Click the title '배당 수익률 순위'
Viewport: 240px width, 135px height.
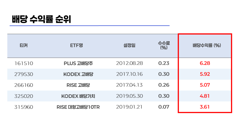click(41, 19)
